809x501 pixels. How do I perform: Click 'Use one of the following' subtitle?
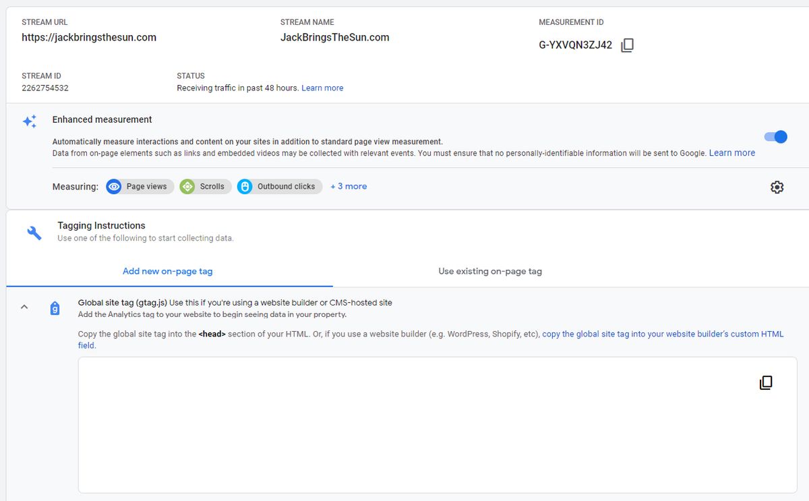tap(146, 239)
